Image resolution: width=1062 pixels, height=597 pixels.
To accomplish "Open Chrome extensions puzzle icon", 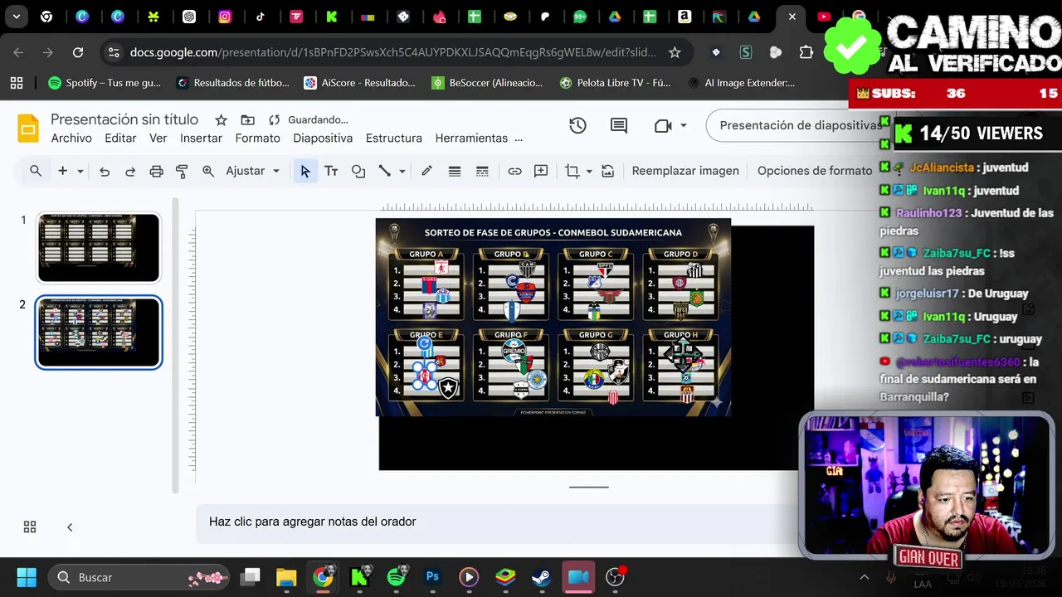I will 806,52.
